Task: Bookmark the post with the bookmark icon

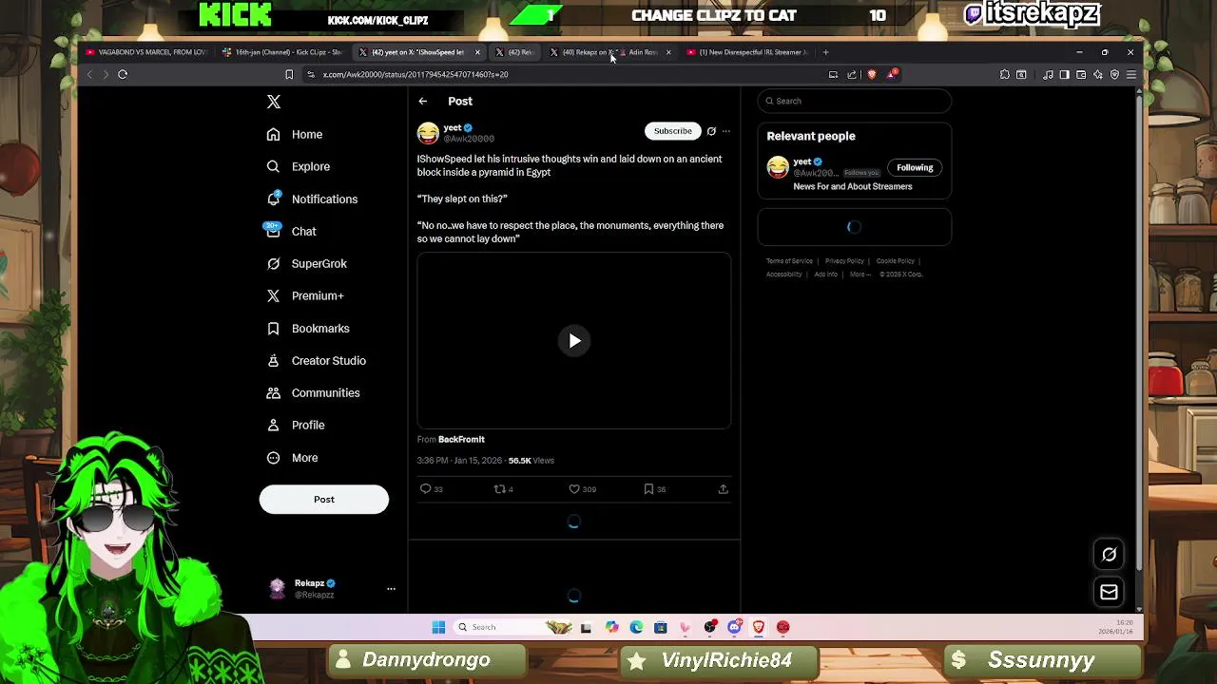Action: (x=648, y=489)
